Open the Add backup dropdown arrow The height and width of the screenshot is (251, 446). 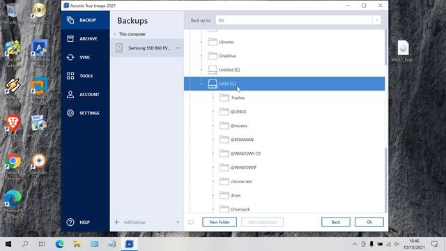[x=178, y=222]
